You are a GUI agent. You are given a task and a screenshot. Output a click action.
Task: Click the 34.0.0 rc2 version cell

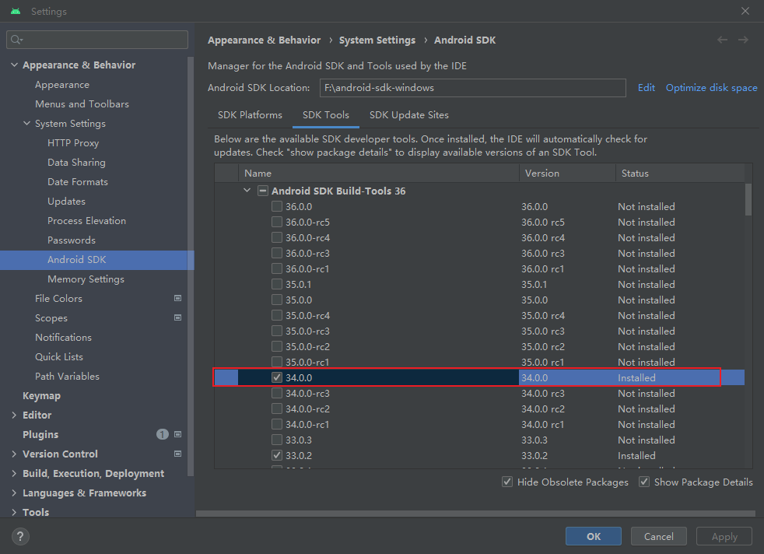(x=543, y=408)
